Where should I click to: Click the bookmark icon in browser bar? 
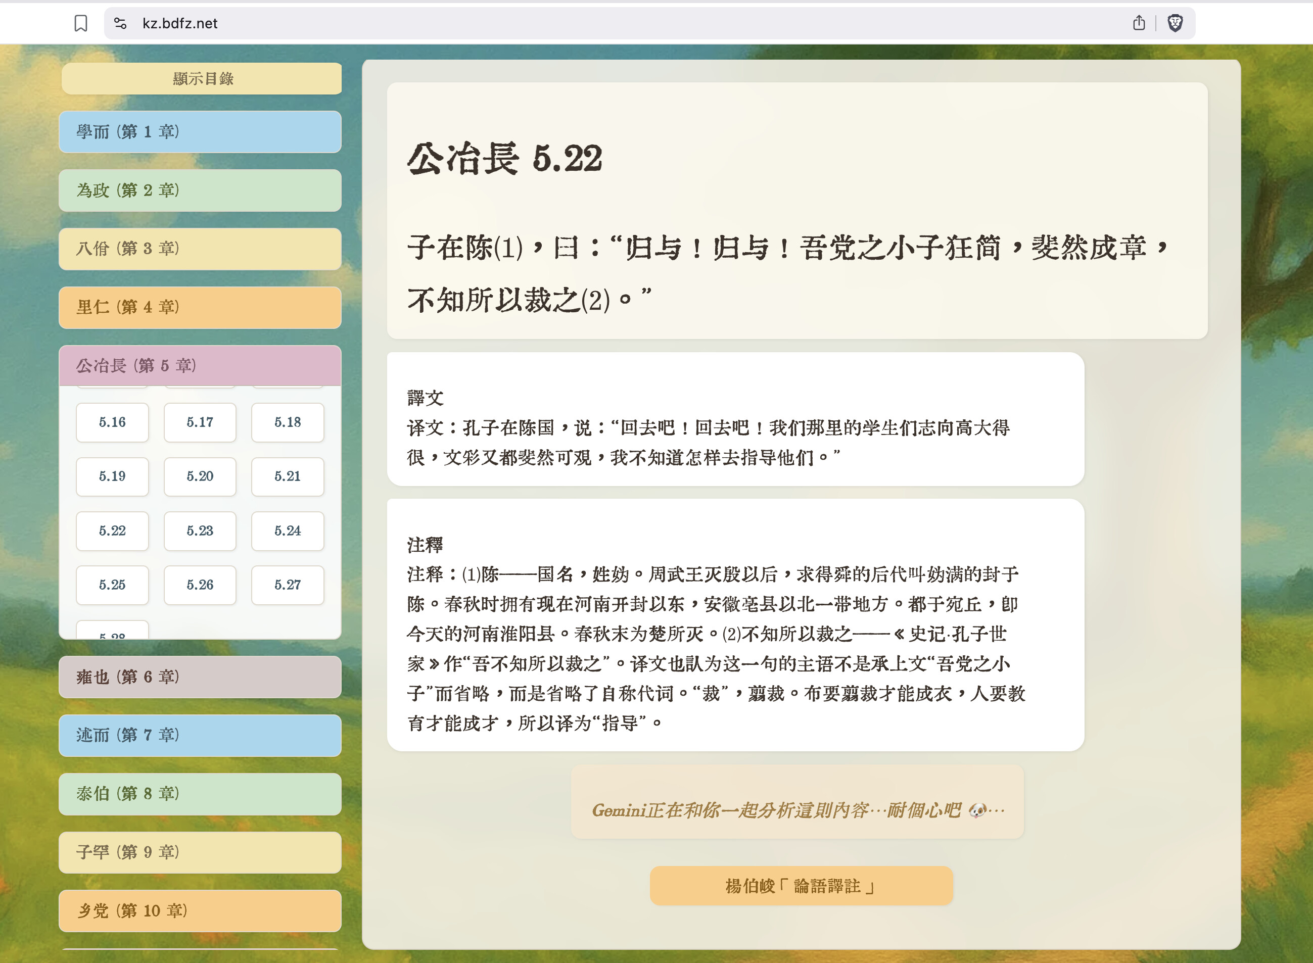pyautogui.click(x=80, y=23)
